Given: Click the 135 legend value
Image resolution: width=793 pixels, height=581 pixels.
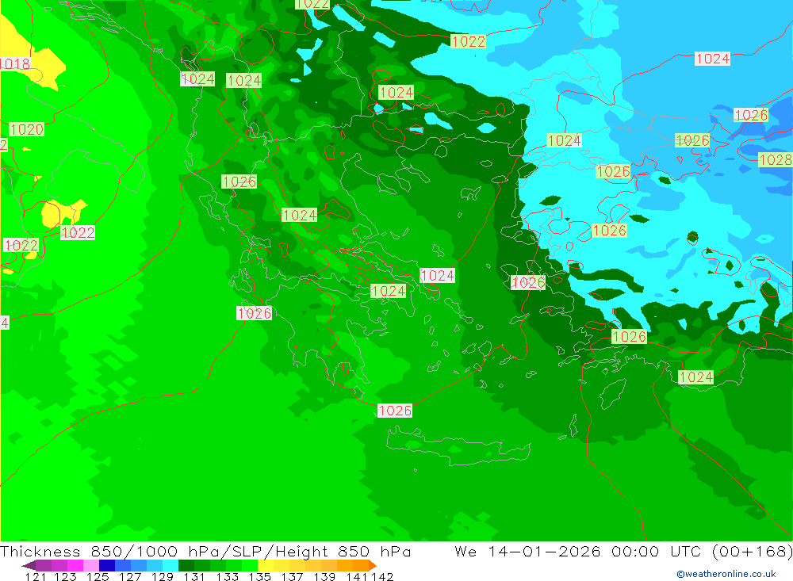Looking at the screenshot, I should [x=259, y=576].
